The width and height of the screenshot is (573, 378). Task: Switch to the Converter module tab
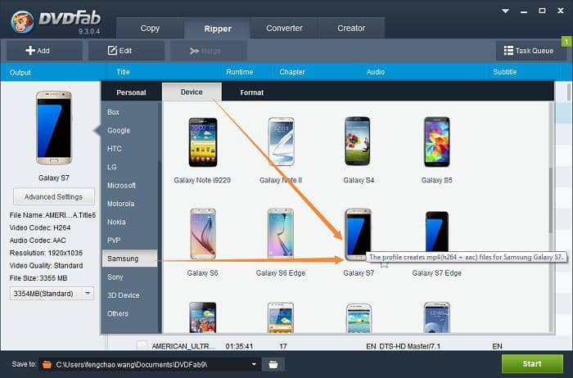pos(284,28)
